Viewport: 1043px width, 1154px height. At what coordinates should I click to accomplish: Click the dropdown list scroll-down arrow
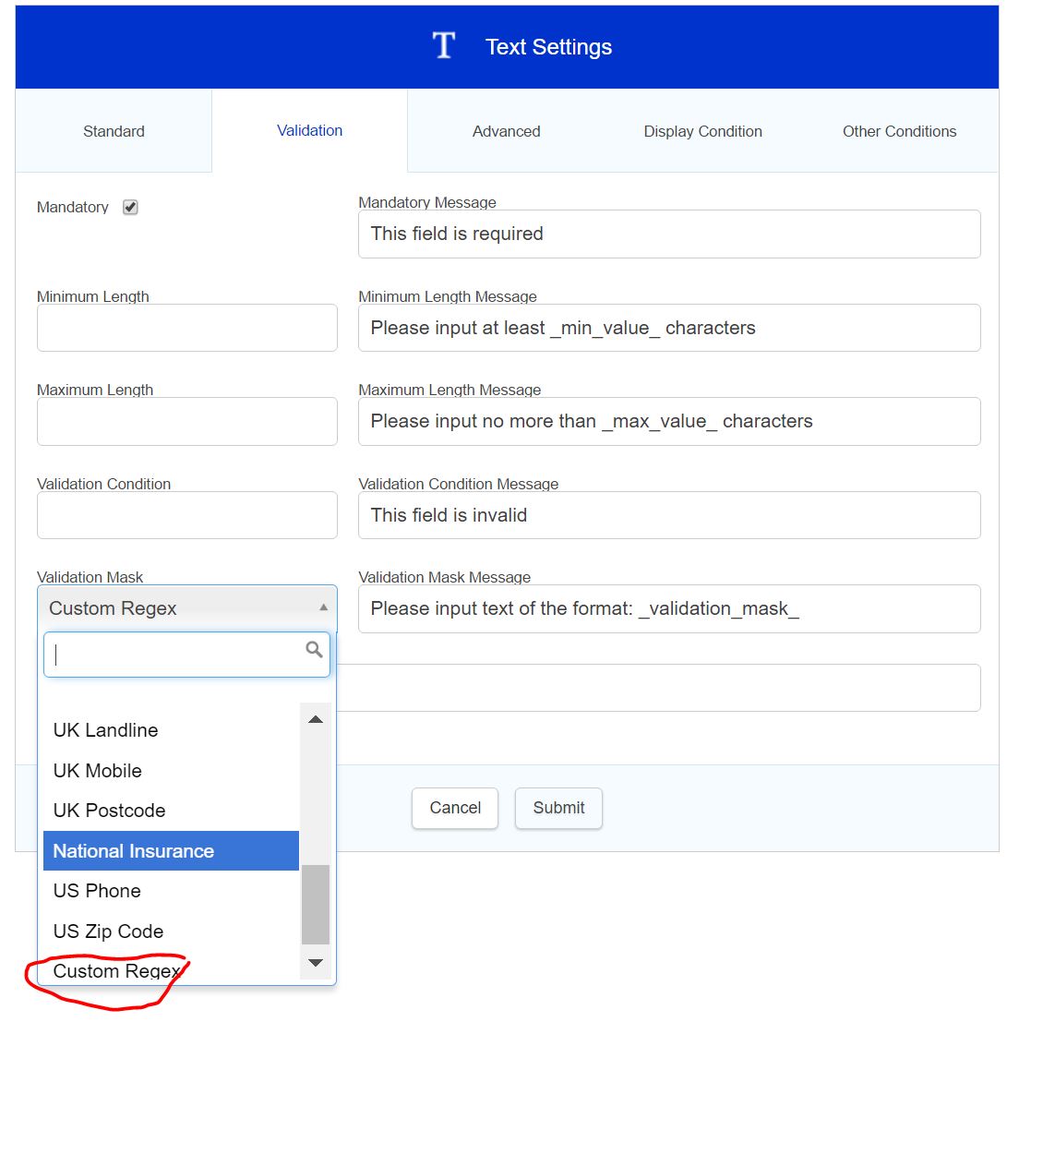[316, 963]
